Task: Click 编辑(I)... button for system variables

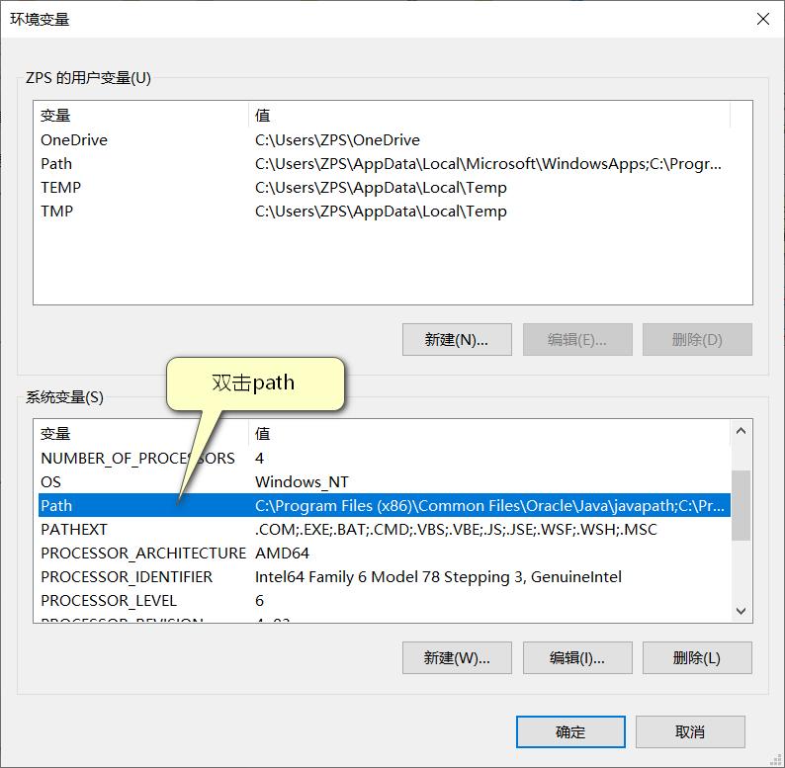Action: [577, 657]
